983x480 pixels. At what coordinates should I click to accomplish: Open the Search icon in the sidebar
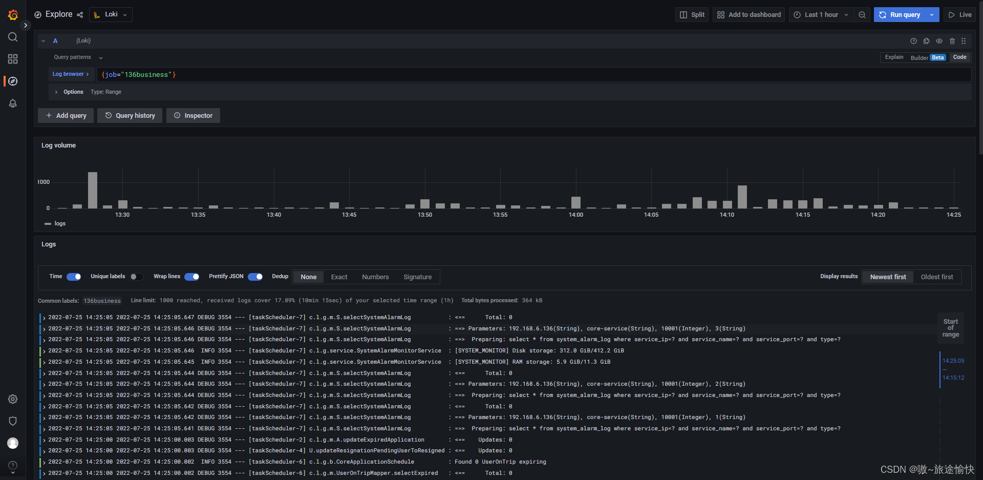tap(13, 37)
